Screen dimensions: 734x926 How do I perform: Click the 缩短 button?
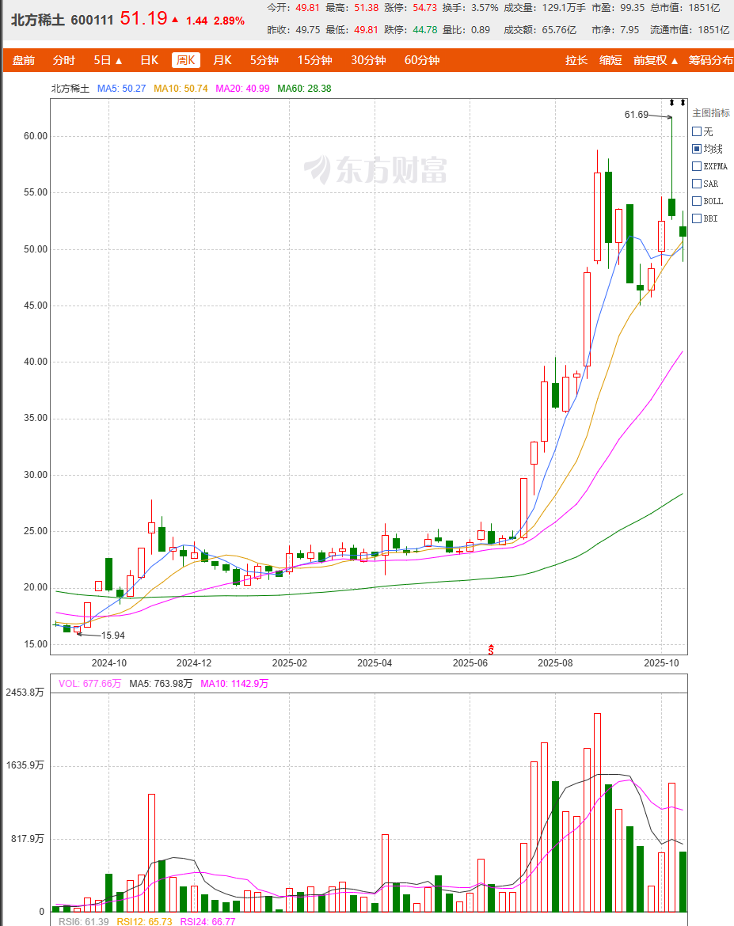point(610,60)
